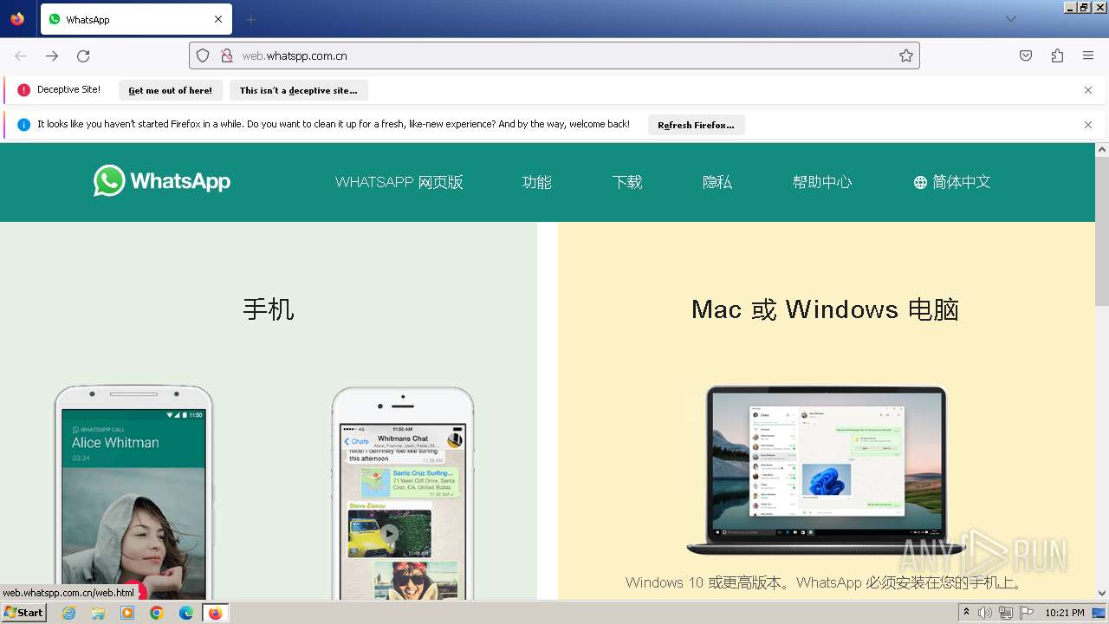Show hidden tray icons arrow
Image resolution: width=1109 pixels, height=624 pixels.
(967, 613)
